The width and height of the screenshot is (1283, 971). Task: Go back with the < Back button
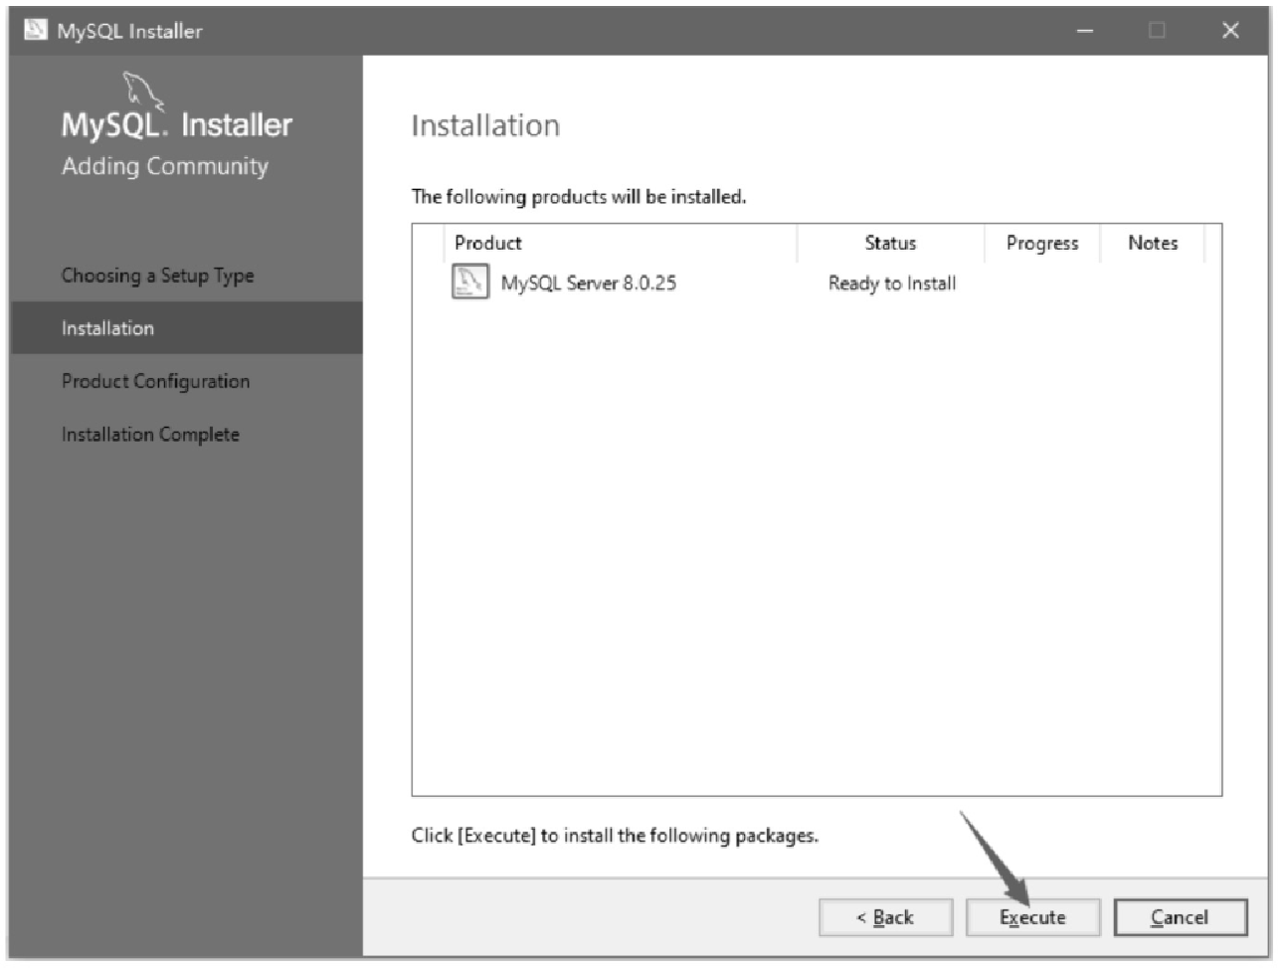(x=885, y=917)
